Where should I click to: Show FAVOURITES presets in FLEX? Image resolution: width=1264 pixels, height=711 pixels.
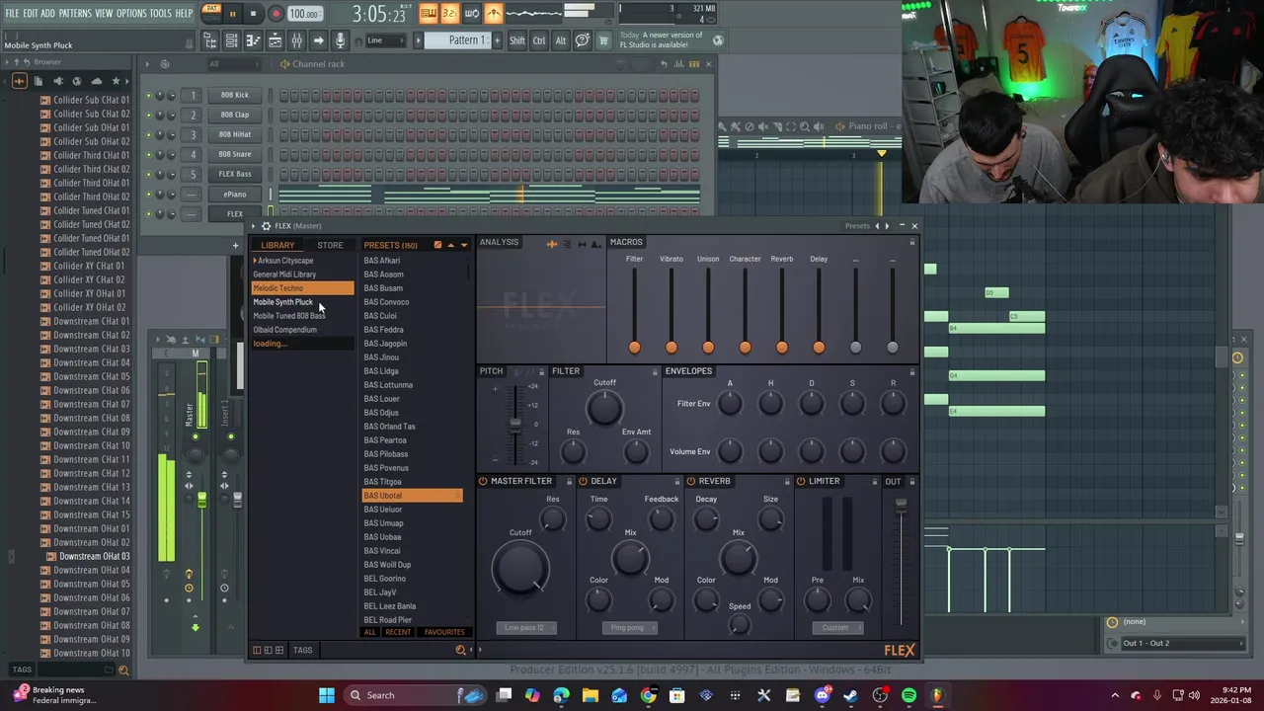coord(444,632)
